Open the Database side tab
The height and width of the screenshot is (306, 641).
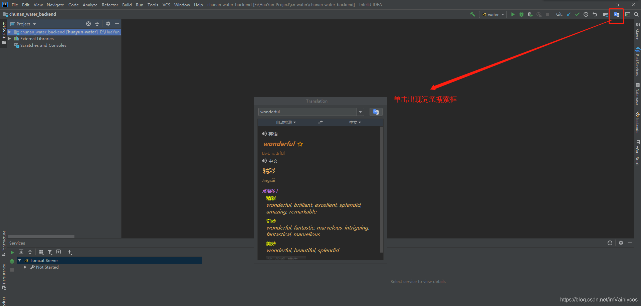[x=637, y=94]
